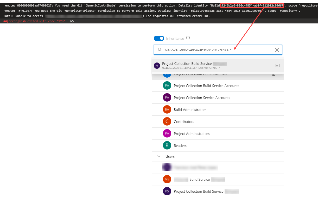Select the Project Administrators group
The image size is (318, 200).
(218, 134)
